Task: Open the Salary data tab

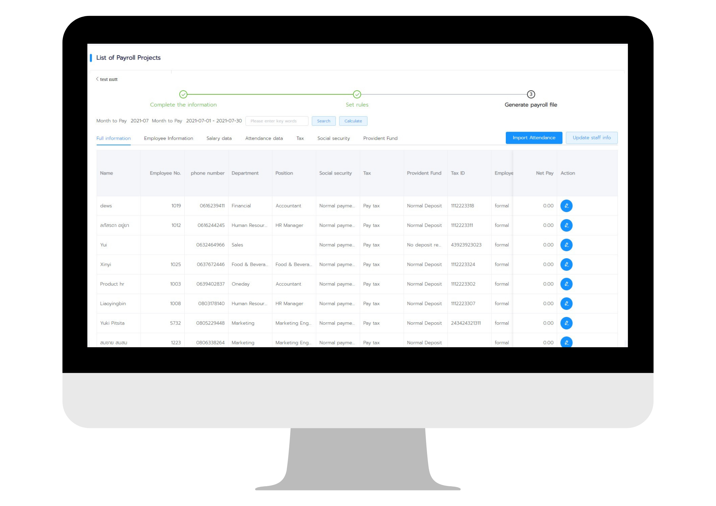Action: [x=219, y=138]
